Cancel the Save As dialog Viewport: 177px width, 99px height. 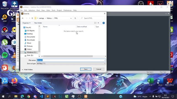coord(99,69)
